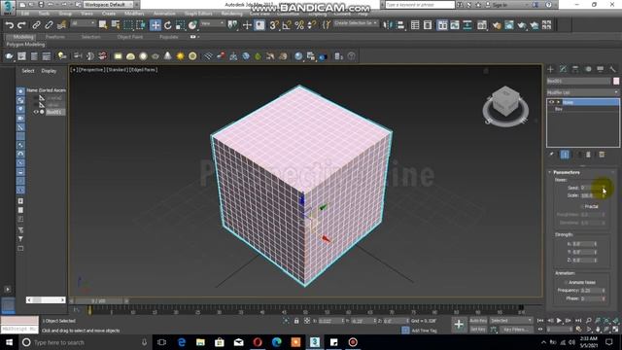622x350 pixels.
Task: Open the reference coordinate system View dropdown
Action: click(x=213, y=24)
